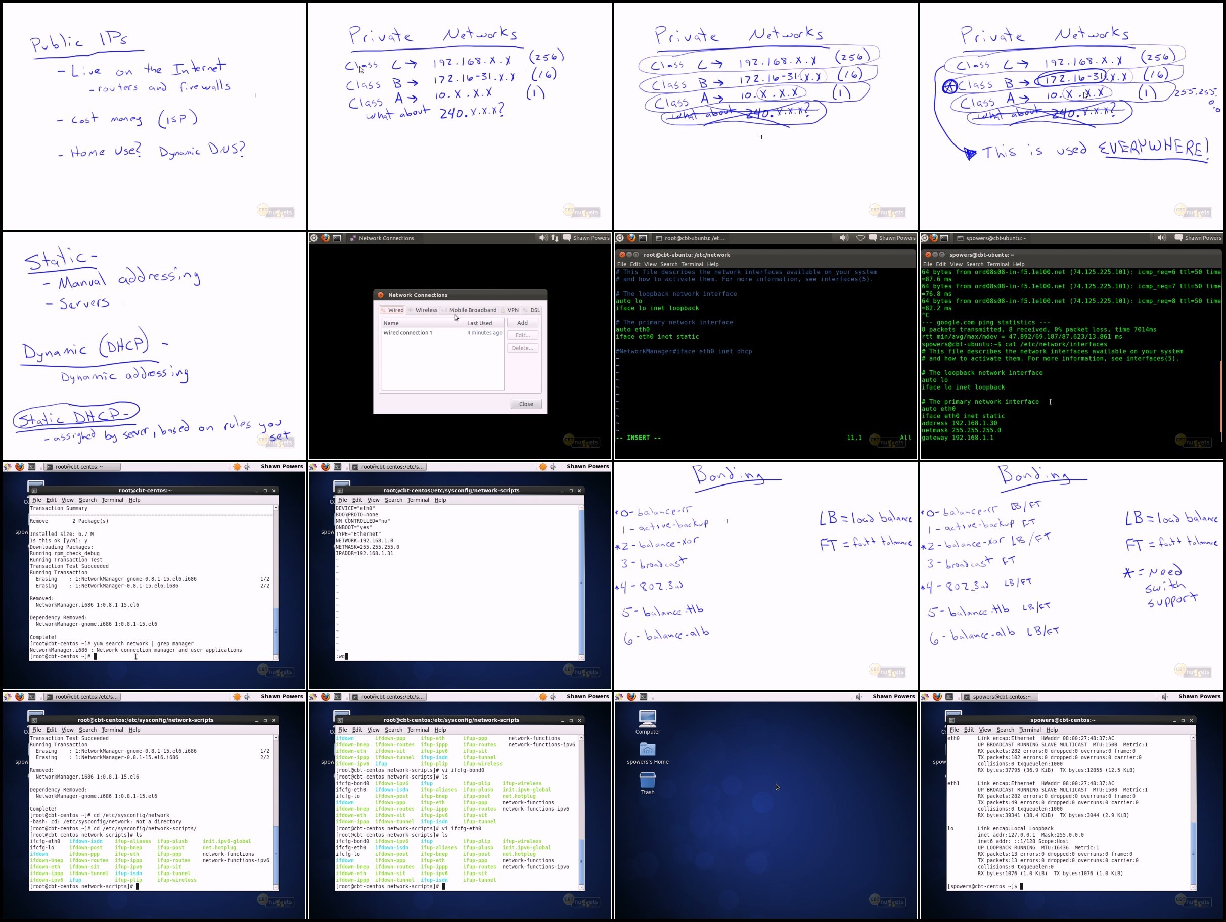Open the Applications menu icon on the empty CentOS desktop

(x=620, y=697)
